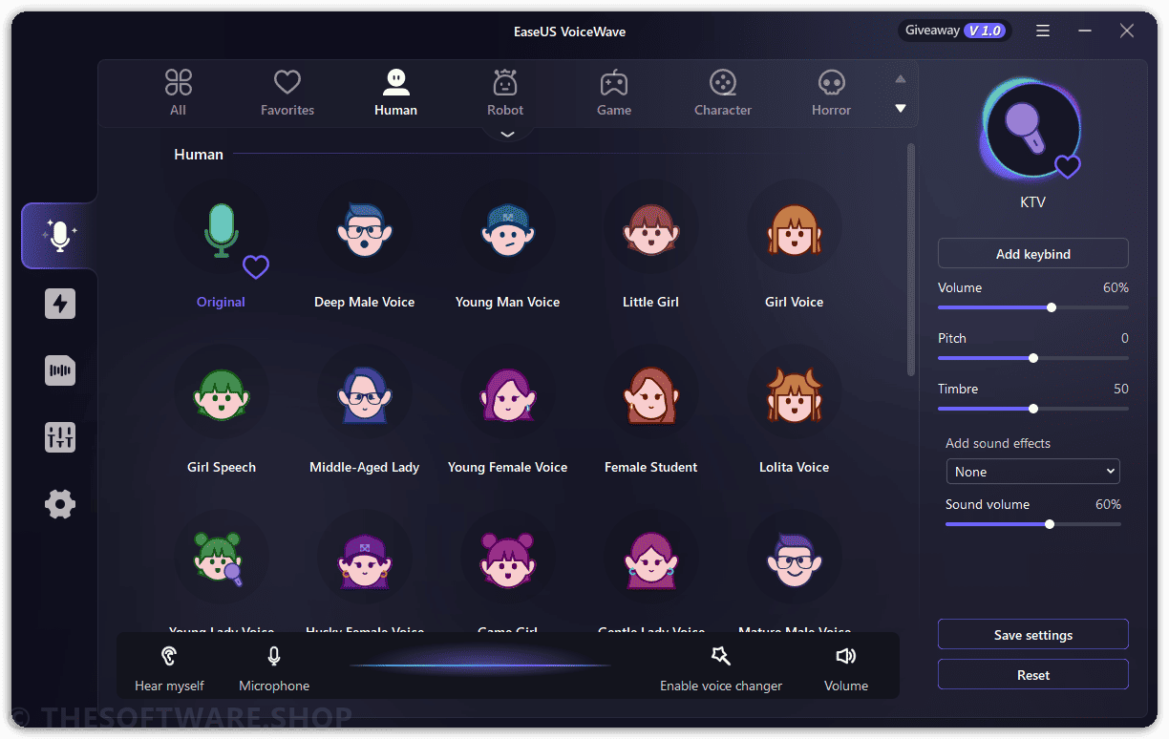Pick the Young Man Voice avatar
The width and height of the screenshot is (1169, 739).
(507, 230)
